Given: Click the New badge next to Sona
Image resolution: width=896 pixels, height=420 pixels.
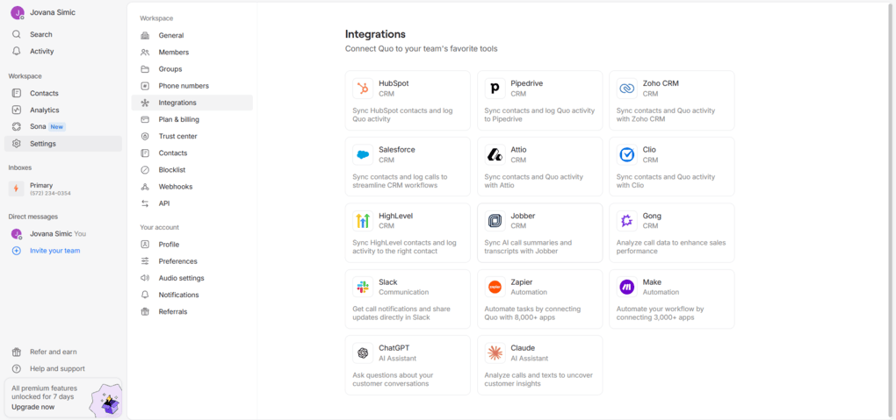Looking at the screenshot, I should (57, 126).
